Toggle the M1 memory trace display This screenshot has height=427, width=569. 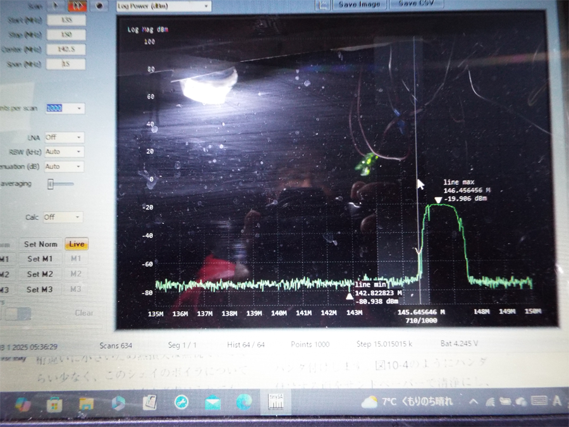(x=76, y=259)
